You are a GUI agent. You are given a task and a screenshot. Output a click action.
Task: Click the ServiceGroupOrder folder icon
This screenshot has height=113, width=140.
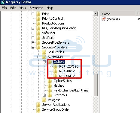[38, 109]
